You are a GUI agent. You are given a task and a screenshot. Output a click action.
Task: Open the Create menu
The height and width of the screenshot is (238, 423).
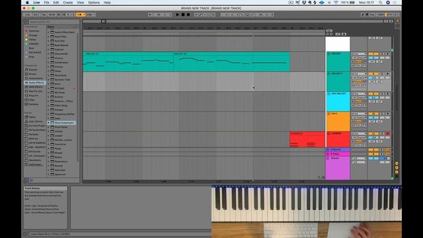pyautogui.click(x=67, y=3)
